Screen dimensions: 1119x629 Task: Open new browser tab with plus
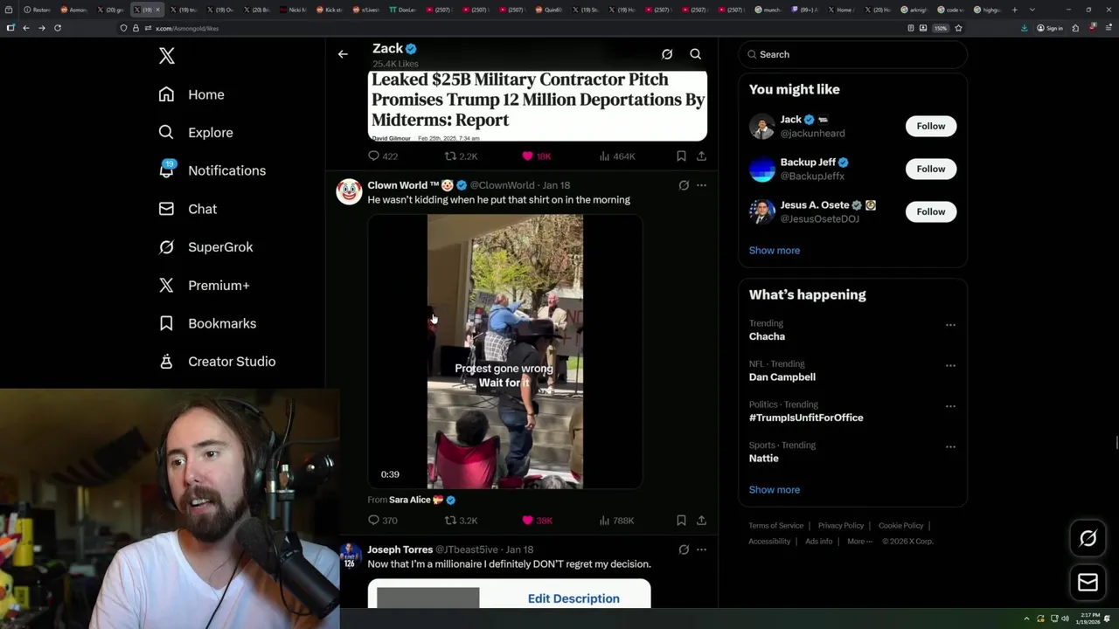(x=1014, y=10)
